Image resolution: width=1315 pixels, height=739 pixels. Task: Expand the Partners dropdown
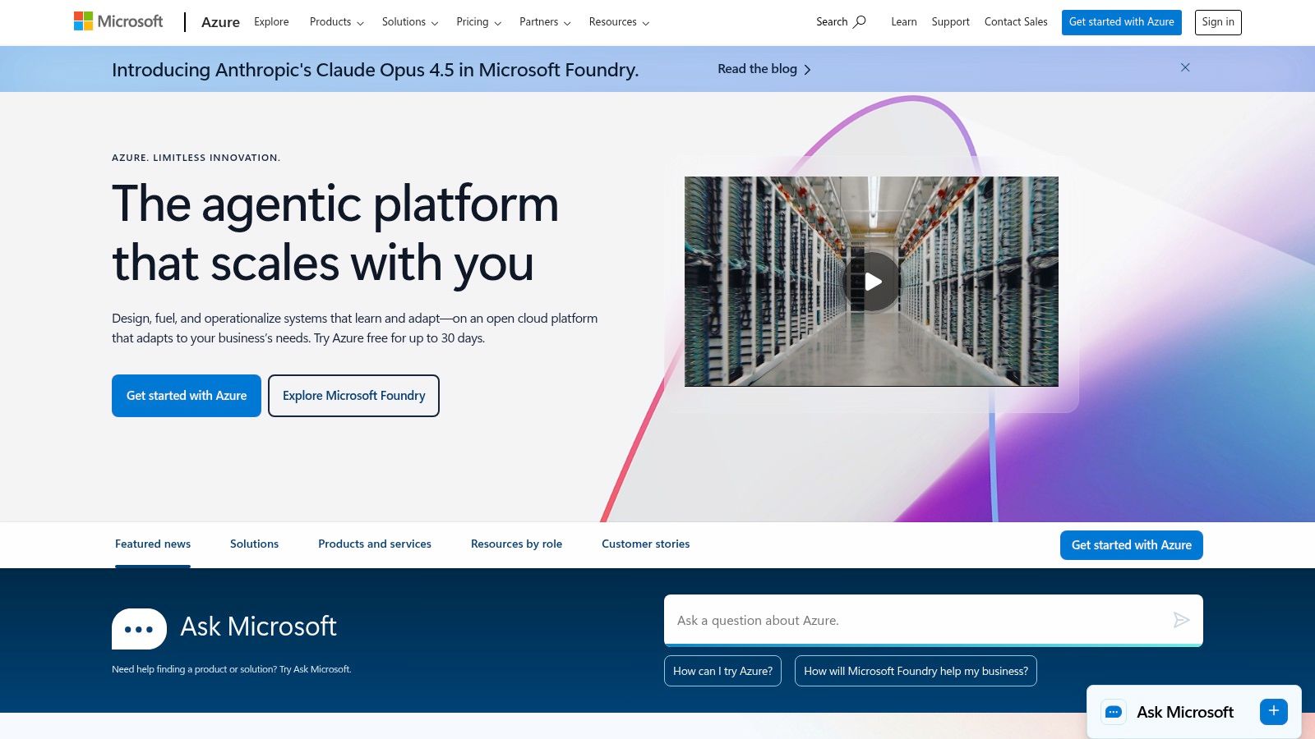[x=543, y=22]
